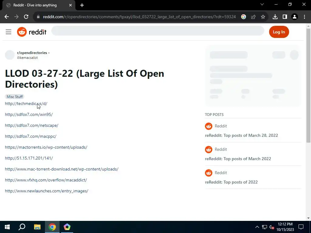
Task: Open the sdfox7.com/macppc/ link
Action: 31,136
